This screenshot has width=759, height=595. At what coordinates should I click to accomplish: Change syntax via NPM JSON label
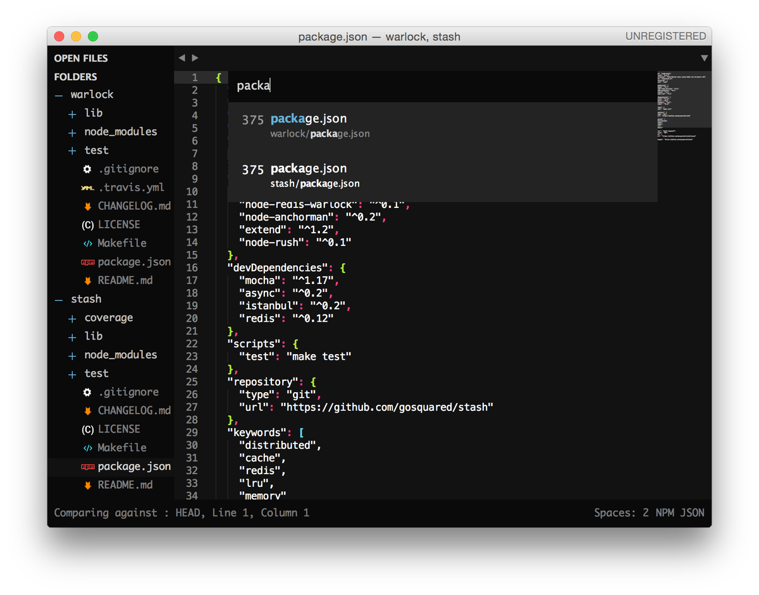click(680, 513)
